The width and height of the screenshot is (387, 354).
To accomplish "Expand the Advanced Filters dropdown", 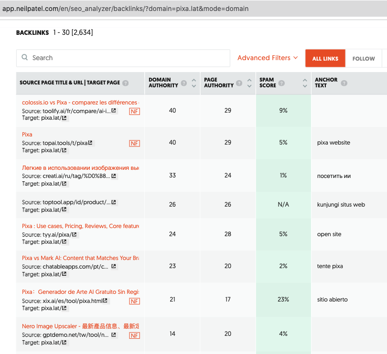I will tap(268, 58).
